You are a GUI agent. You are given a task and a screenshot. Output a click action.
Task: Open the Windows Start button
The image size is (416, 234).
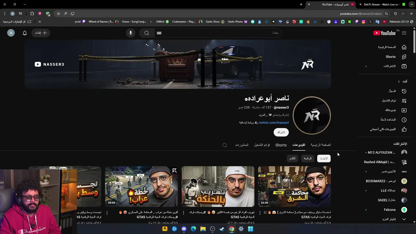tap(251, 229)
